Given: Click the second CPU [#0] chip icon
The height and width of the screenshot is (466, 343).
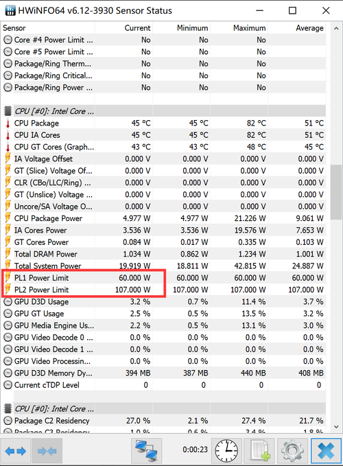Looking at the screenshot, I should 8,408.
